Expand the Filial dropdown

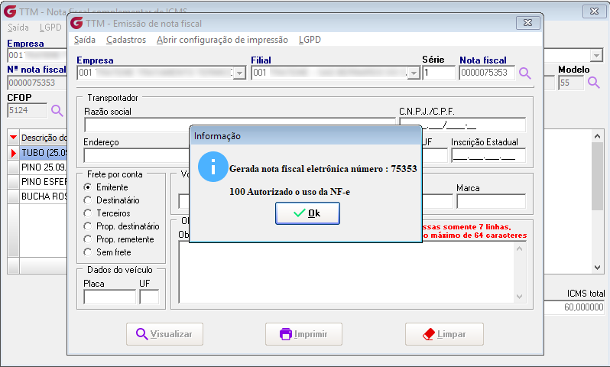(x=414, y=73)
